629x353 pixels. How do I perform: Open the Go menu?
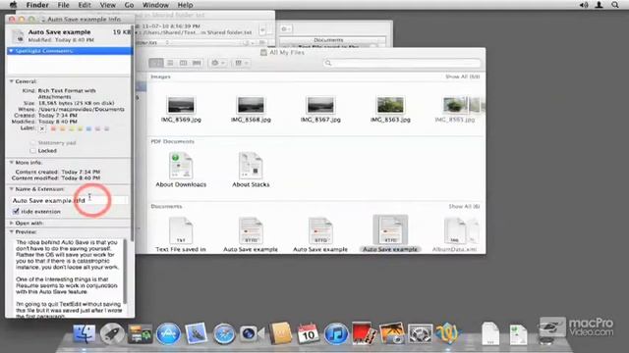(129, 5)
